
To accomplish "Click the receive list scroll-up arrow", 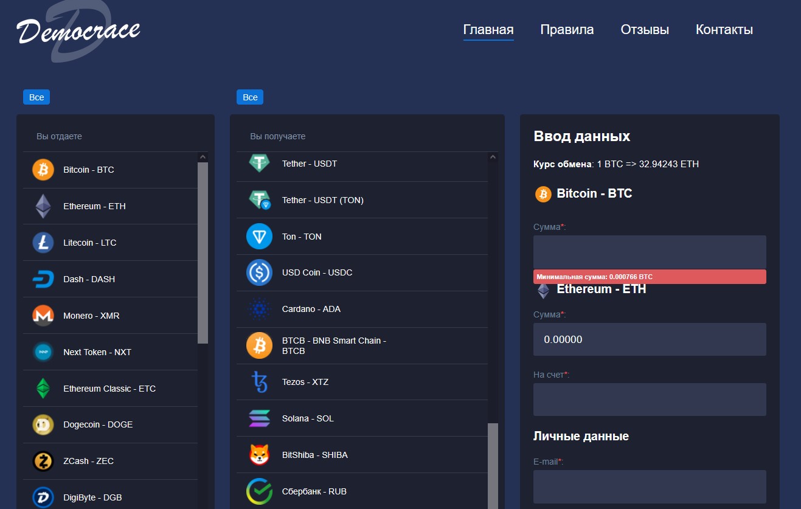I will click(493, 157).
